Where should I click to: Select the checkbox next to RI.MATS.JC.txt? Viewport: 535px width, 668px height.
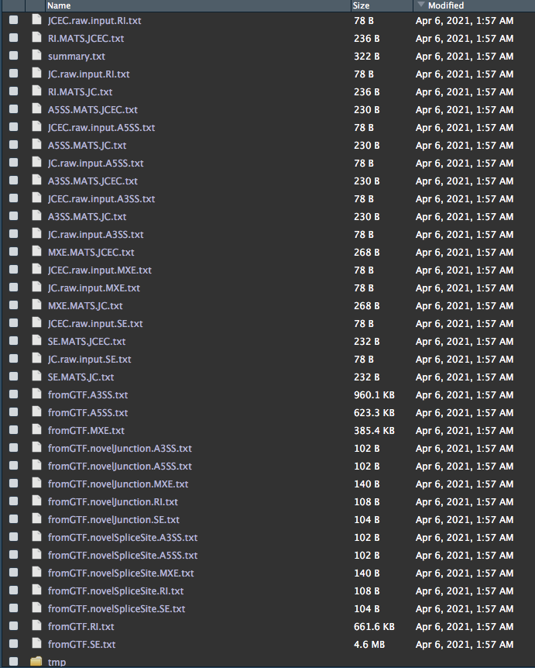[x=13, y=91]
